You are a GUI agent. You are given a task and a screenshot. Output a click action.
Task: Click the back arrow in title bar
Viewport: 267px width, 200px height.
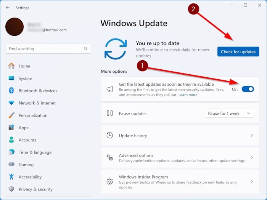click(x=8, y=8)
